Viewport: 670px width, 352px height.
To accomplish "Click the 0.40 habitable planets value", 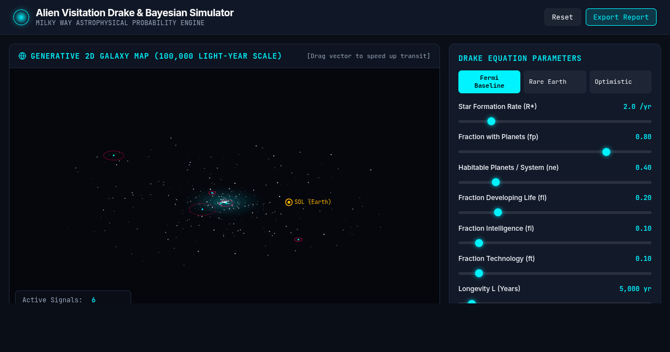I will pos(643,168).
